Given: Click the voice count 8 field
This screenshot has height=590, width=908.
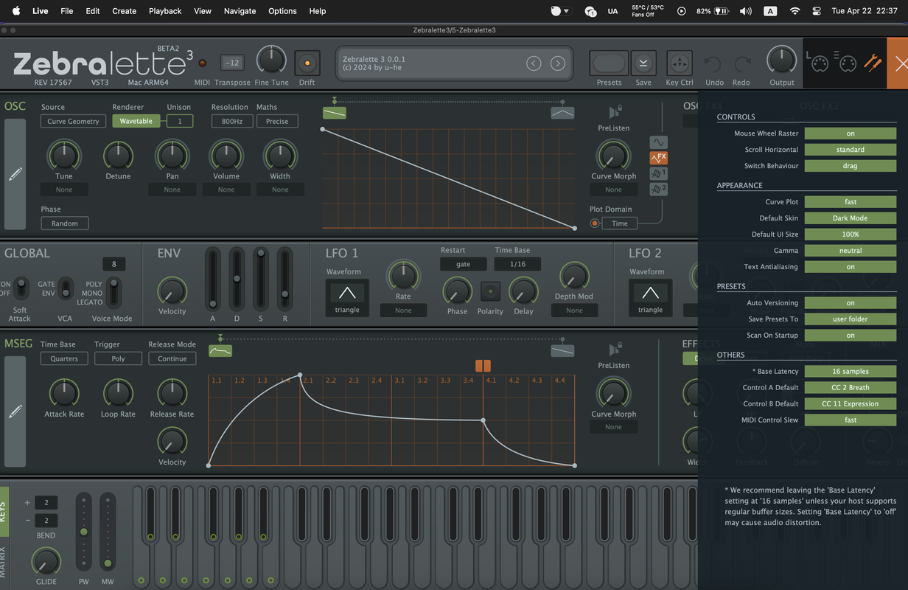Looking at the screenshot, I should pos(114,264).
